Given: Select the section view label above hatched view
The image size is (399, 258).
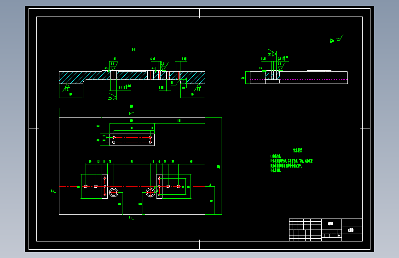Looking at the screenshot, I should pyautogui.click(x=133, y=50).
